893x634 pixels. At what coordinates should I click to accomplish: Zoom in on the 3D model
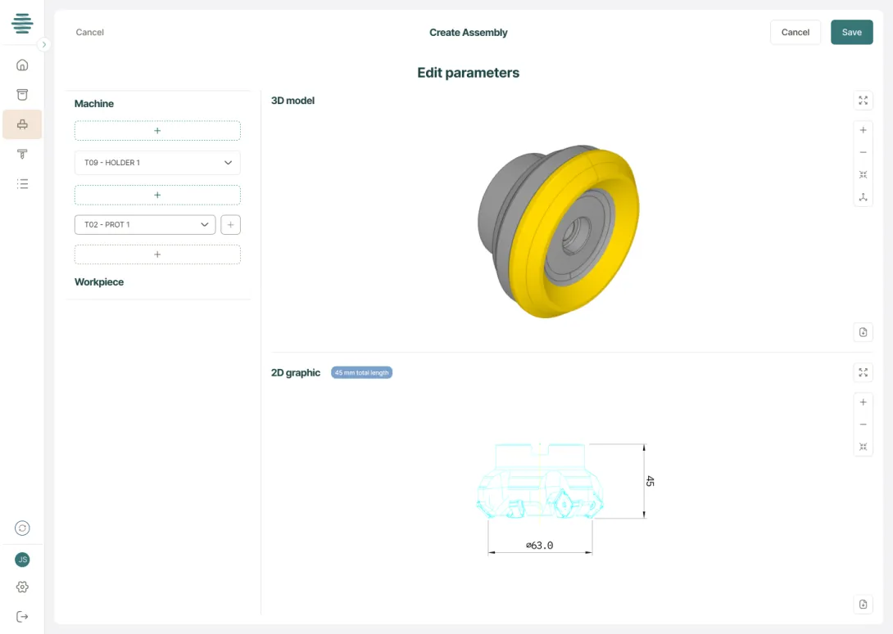(863, 130)
